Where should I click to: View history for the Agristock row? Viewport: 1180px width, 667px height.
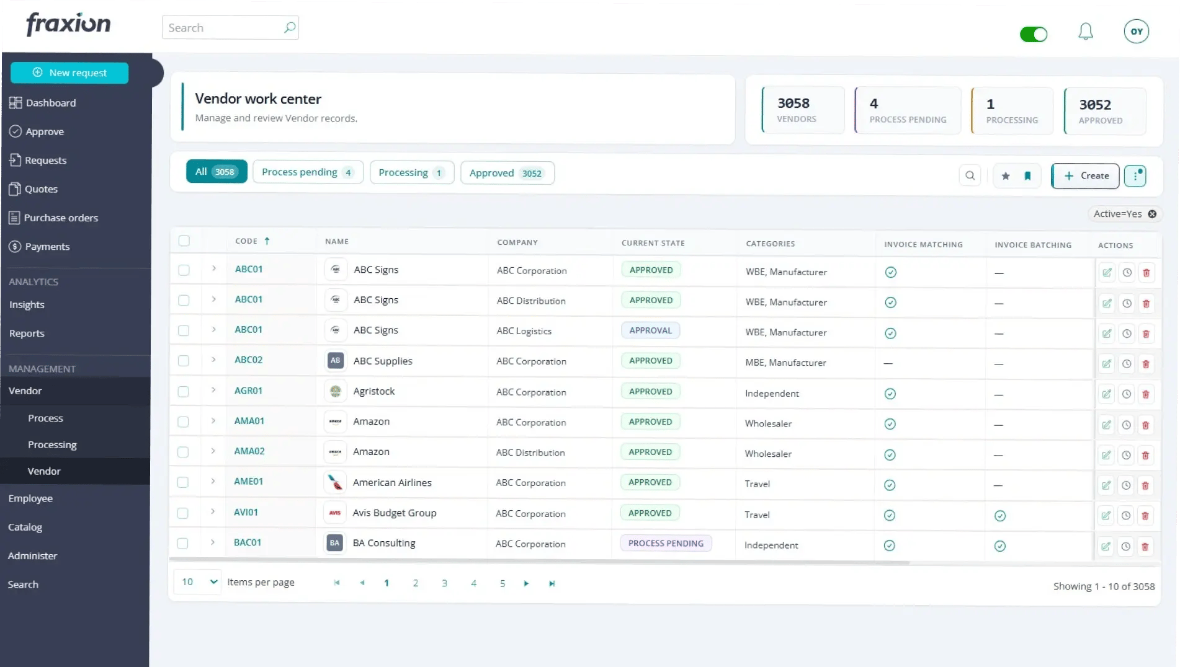[x=1126, y=394]
